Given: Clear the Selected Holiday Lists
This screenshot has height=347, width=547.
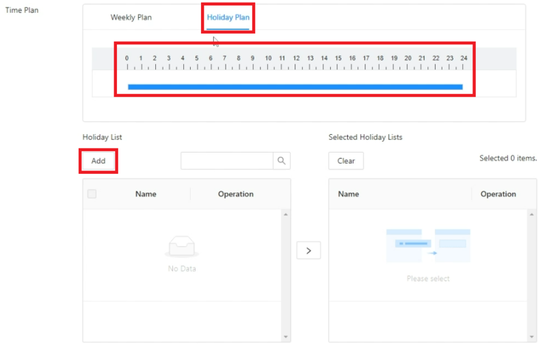Looking at the screenshot, I should (x=346, y=161).
